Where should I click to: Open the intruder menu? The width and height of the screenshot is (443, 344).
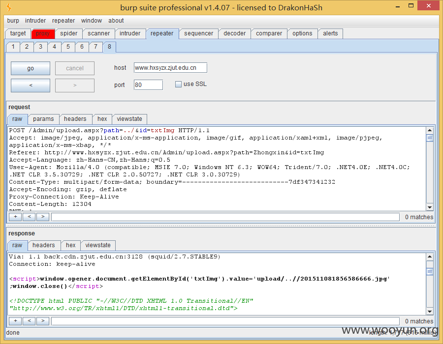coord(35,21)
